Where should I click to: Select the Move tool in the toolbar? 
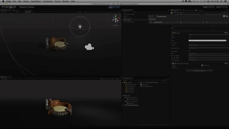point(7,7)
